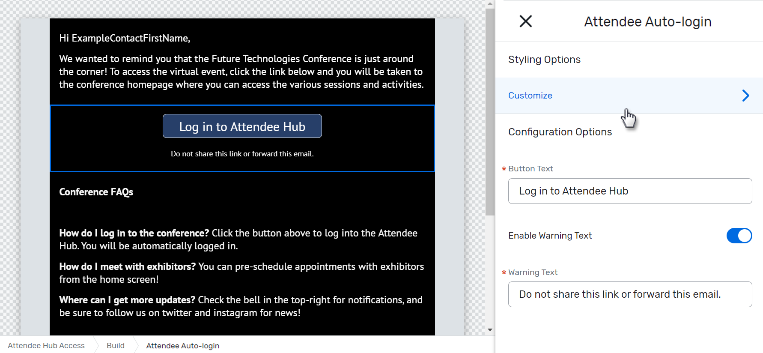This screenshot has width=763, height=353.
Task: Navigate to the Build breadcrumb
Action: click(x=115, y=345)
